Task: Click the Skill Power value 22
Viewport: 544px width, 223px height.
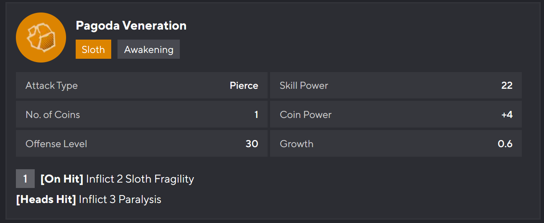Action: pyautogui.click(x=507, y=85)
